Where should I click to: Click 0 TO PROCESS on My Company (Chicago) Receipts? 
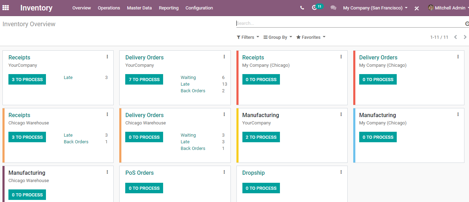(261, 79)
